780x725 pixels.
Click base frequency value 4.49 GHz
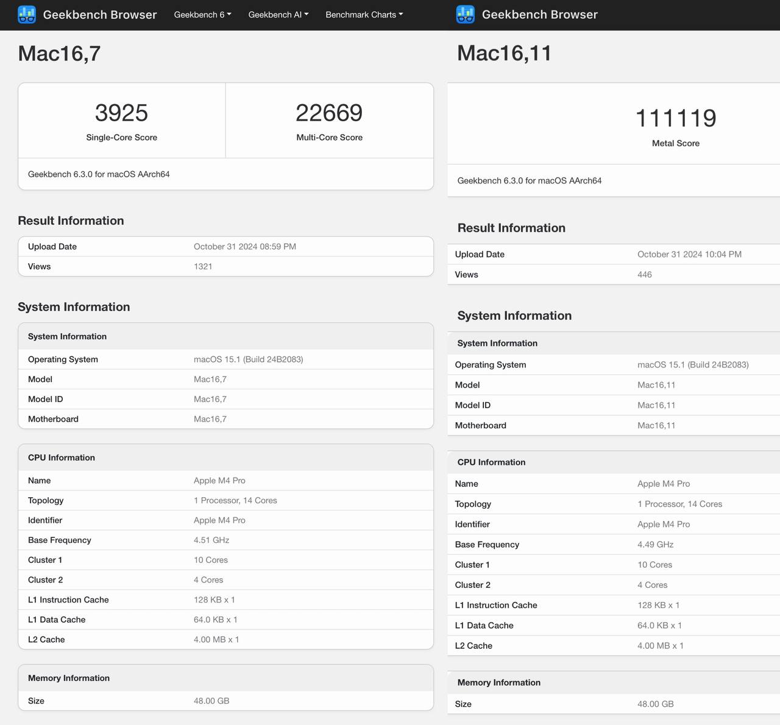pos(656,545)
